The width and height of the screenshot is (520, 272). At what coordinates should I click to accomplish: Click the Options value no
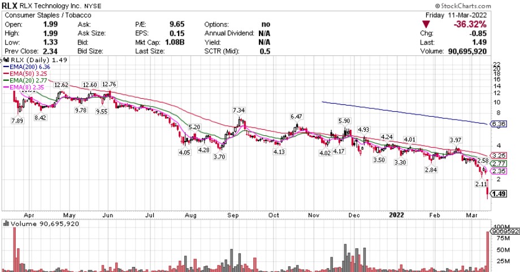click(x=266, y=24)
